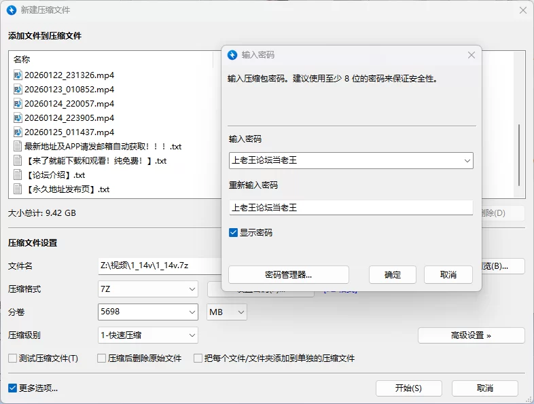
Task: Open the 压缩级别 1-快速压缩 dropdown
Action: pos(148,335)
